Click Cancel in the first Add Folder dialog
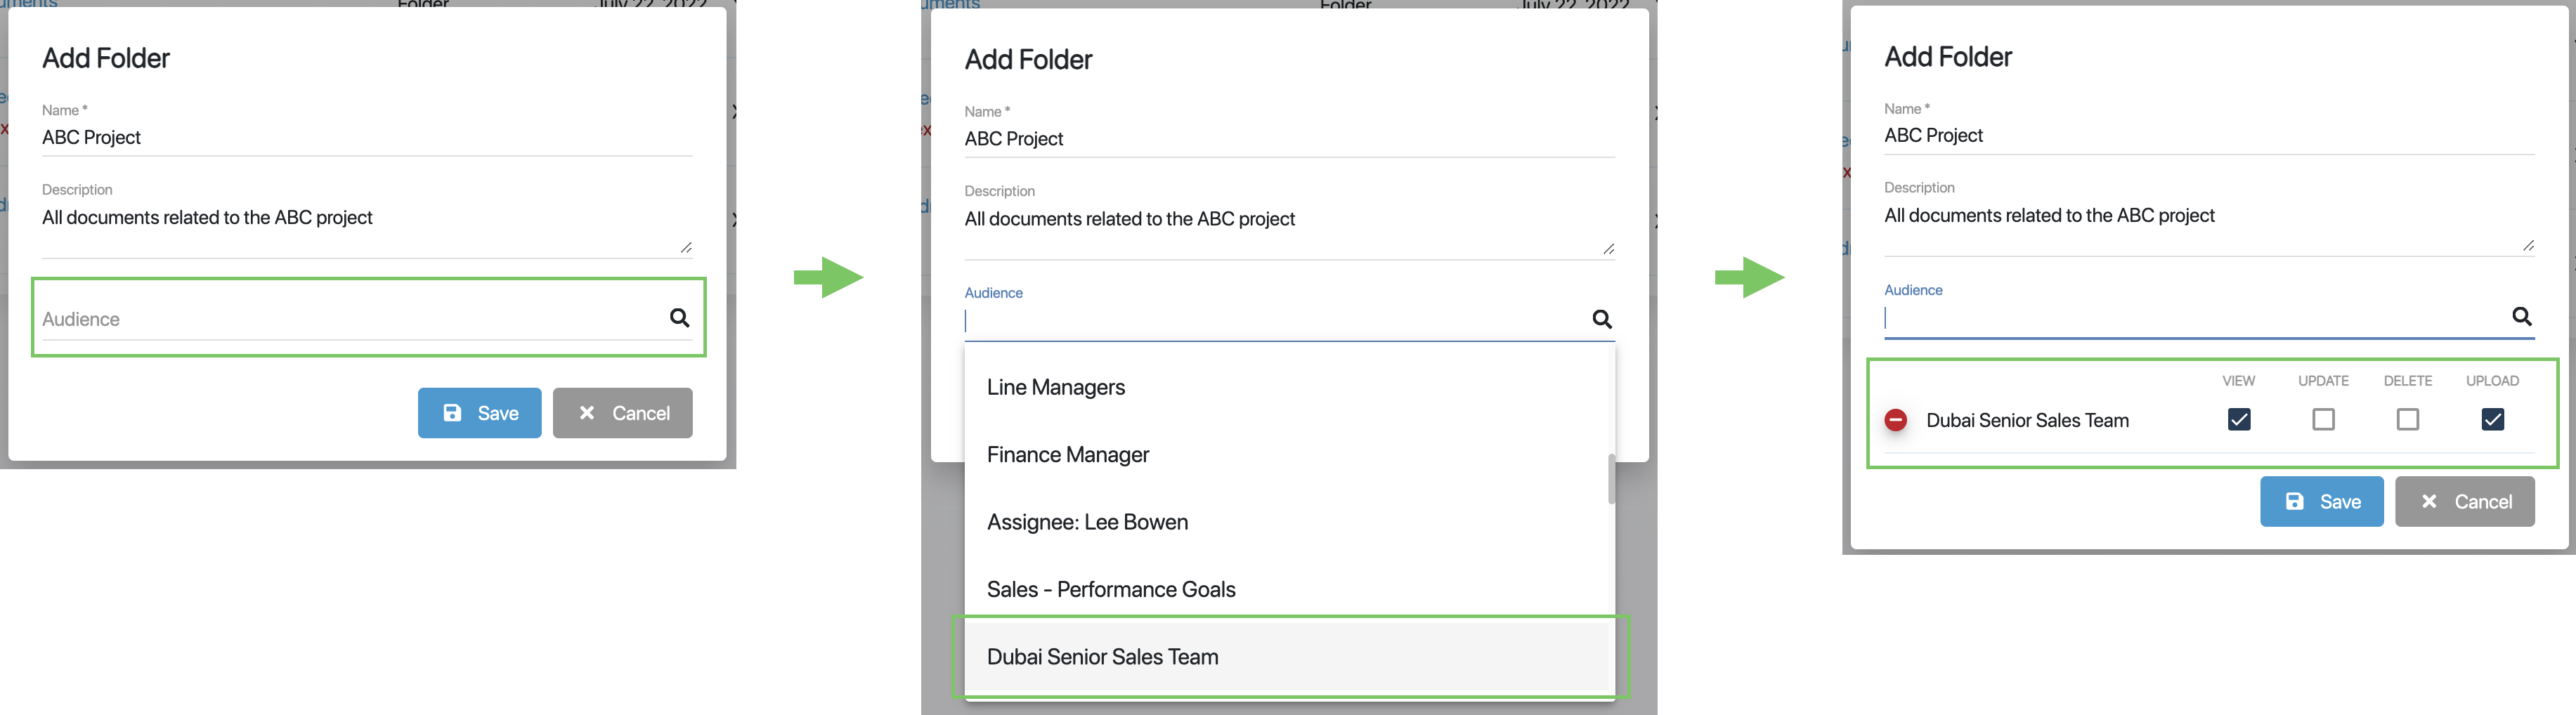The height and width of the screenshot is (715, 2576). 622,413
